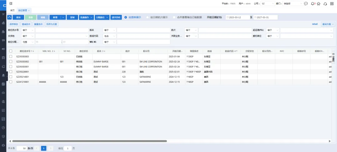Open the chat messages icon in header

click(x=306, y=4)
